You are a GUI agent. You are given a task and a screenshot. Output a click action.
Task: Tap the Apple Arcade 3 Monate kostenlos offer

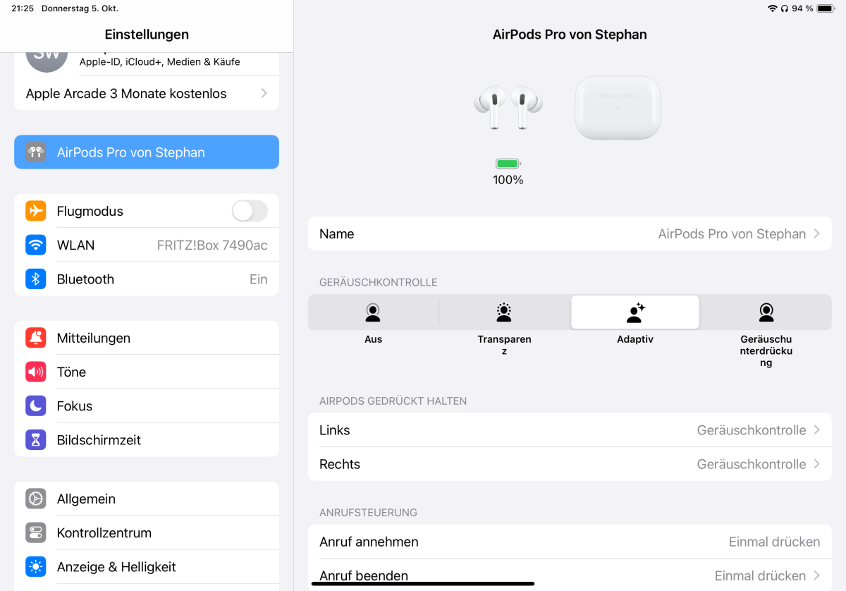[x=147, y=93]
